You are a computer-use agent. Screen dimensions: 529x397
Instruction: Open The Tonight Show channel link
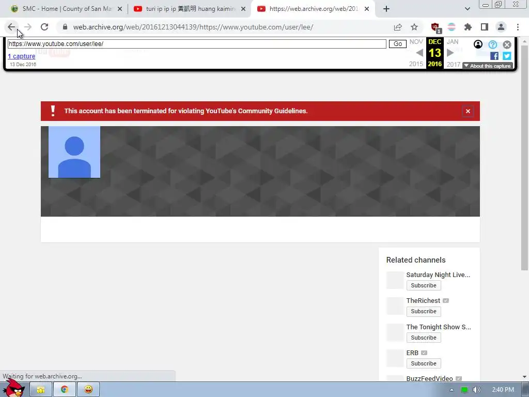(439, 327)
